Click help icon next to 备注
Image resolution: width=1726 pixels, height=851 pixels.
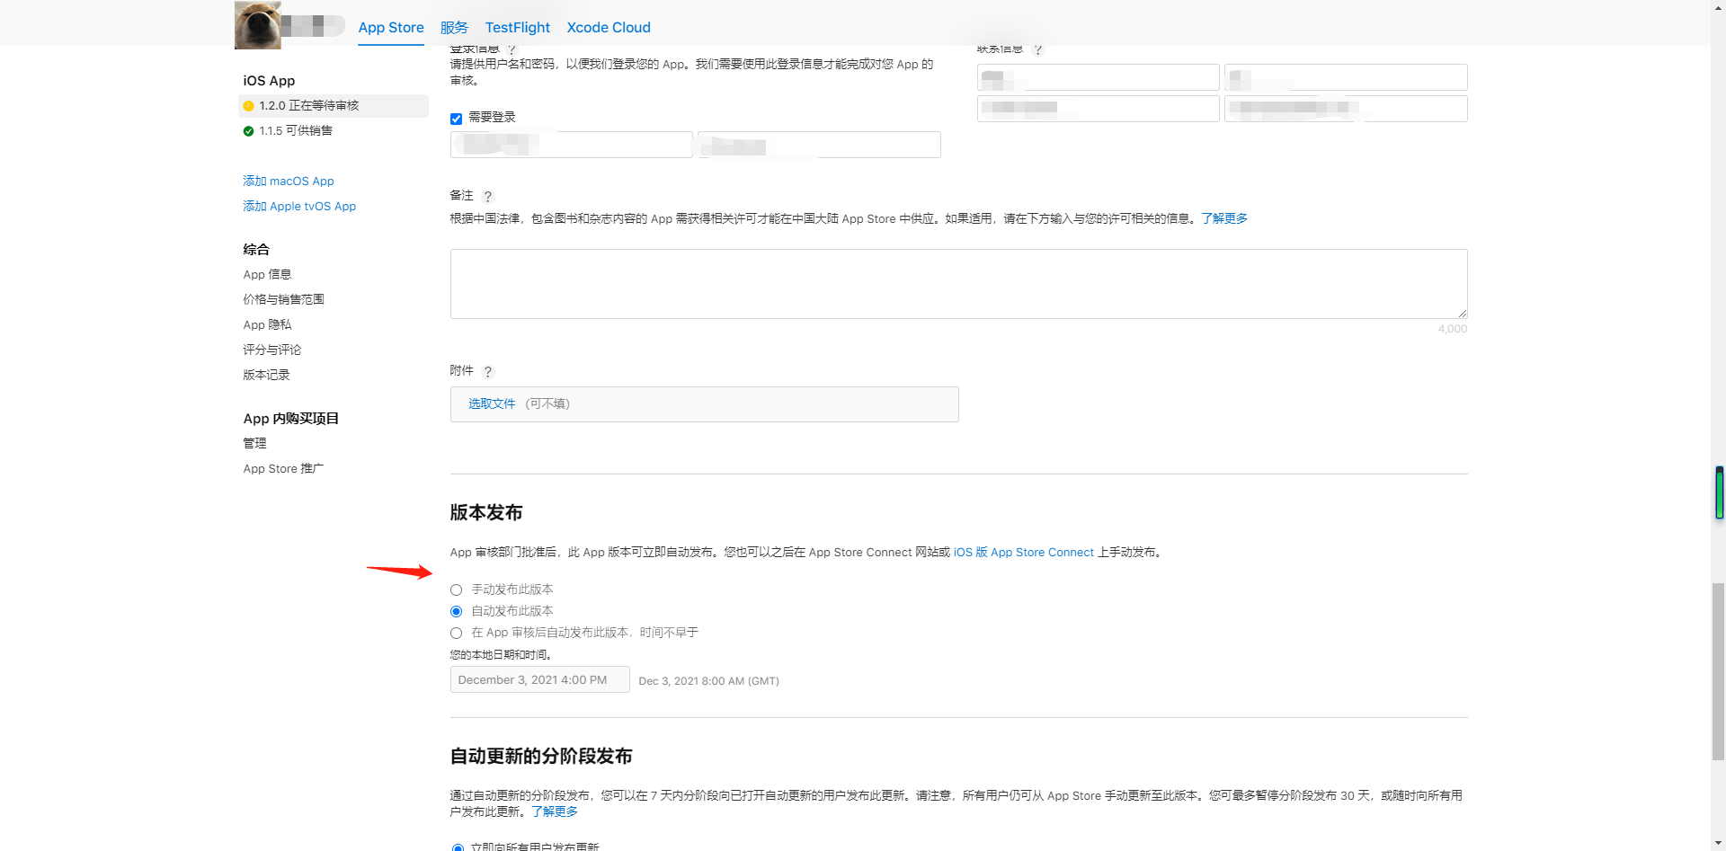click(x=488, y=197)
